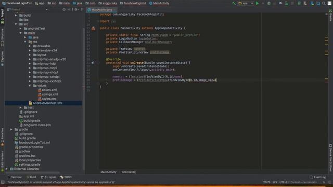The width and height of the screenshot is (333, 187).
Task: Select the drawable folder
Action: click(42, 46)
